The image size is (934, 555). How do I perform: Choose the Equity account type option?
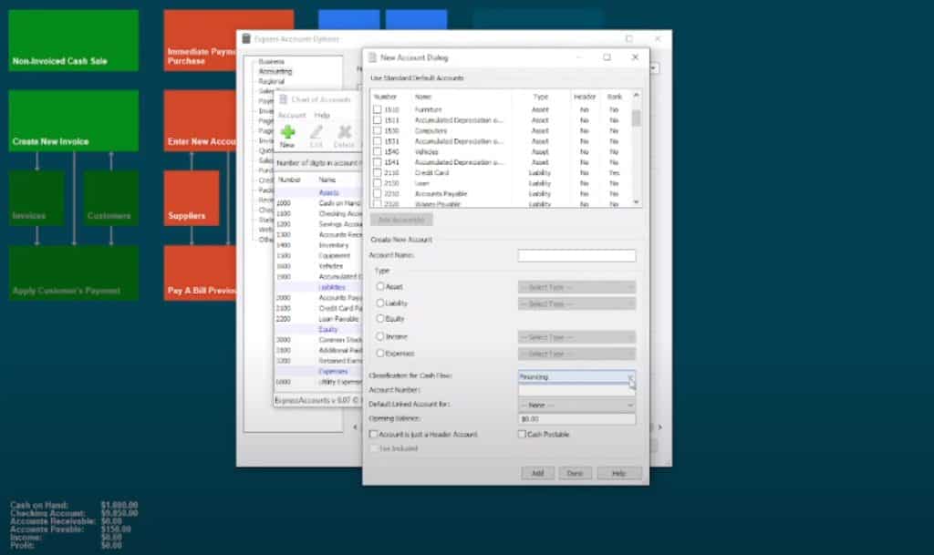click(380, 320)
